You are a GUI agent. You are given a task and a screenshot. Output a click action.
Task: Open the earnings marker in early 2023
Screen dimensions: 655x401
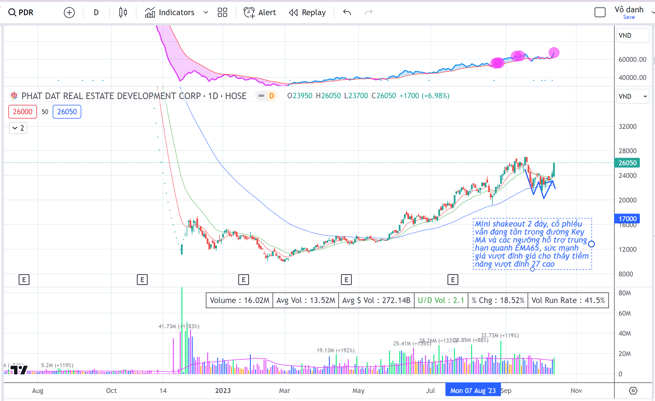[244, 280]
